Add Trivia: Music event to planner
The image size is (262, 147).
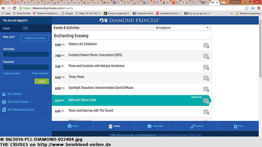(x=206, y=78)
